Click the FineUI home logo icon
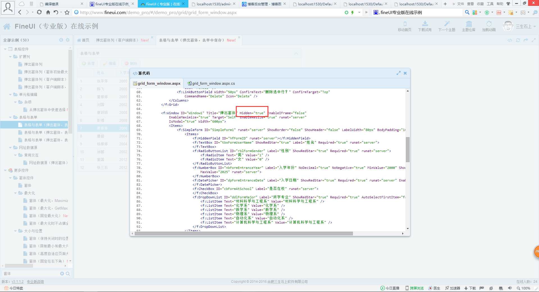This screenshot has height=292, width=539. tap(7, 26)
